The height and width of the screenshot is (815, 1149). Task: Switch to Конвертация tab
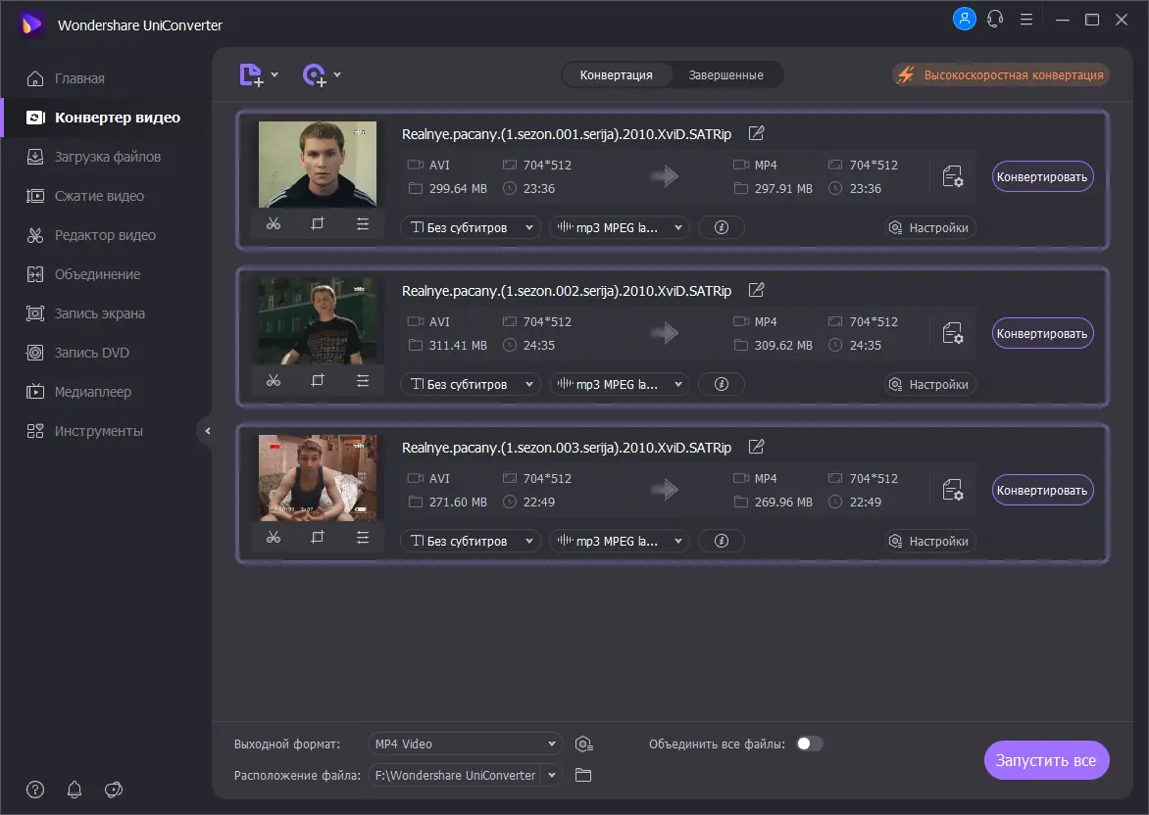point(616,74)
